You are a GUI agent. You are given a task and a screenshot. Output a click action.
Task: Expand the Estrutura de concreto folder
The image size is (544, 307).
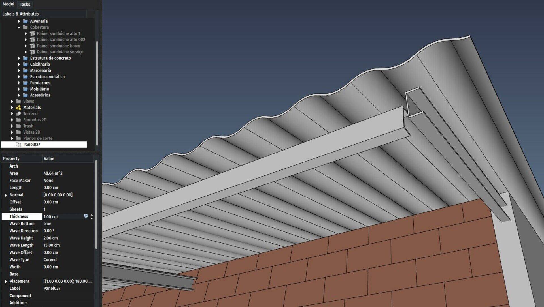(19, 58)
